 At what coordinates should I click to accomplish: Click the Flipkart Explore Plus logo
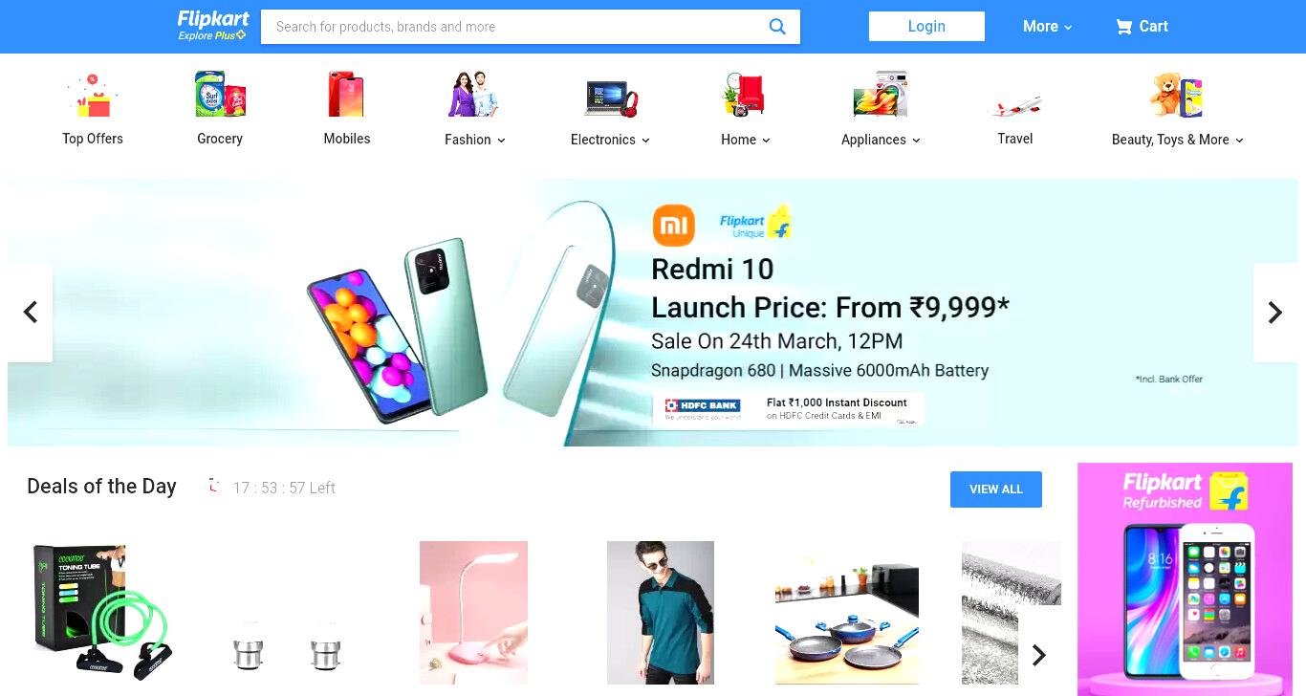(213, 26)
